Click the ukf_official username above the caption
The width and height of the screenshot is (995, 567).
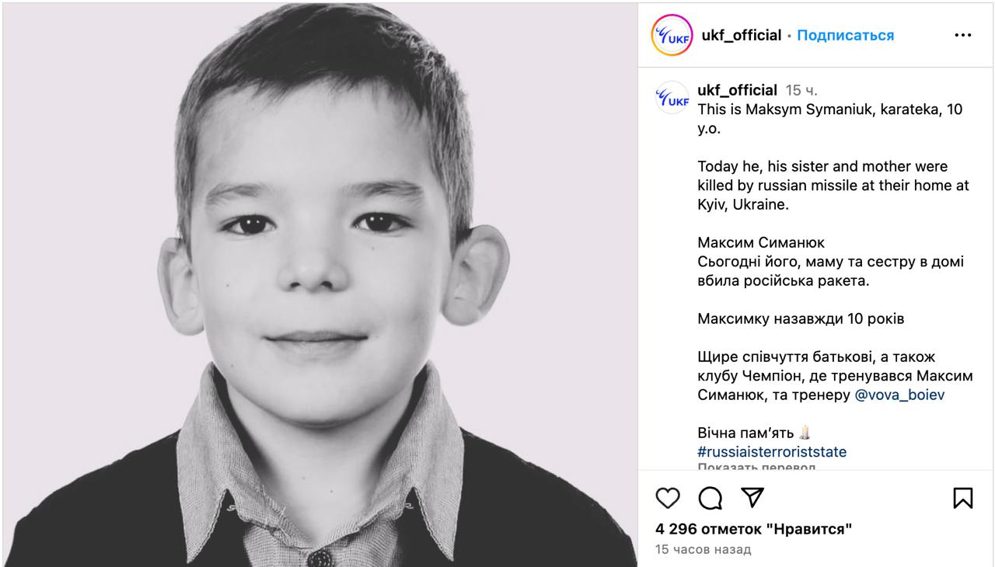pyautogui.click(x=737, y=90)
